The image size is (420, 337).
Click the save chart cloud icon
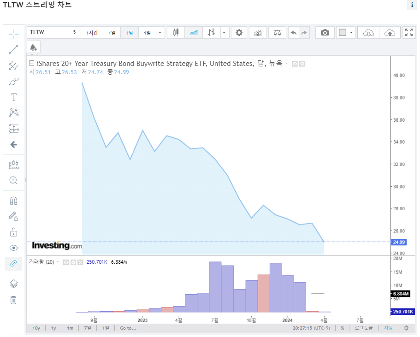(x=390, y=32)
